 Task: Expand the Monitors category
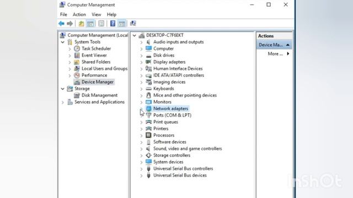141,102
